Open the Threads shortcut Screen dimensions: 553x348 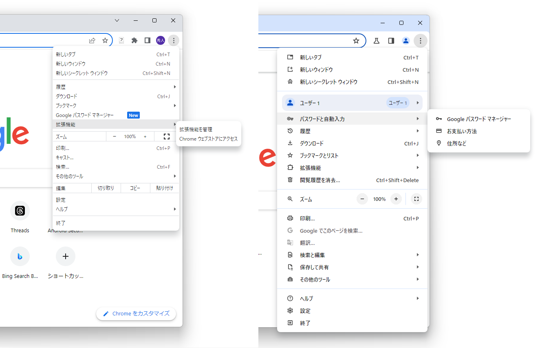[x=20, y=211]
